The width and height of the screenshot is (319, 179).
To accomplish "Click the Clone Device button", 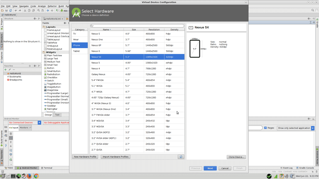I will (x=236, y=157).
